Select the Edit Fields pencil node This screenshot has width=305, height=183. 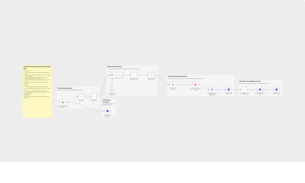(173, 85)
